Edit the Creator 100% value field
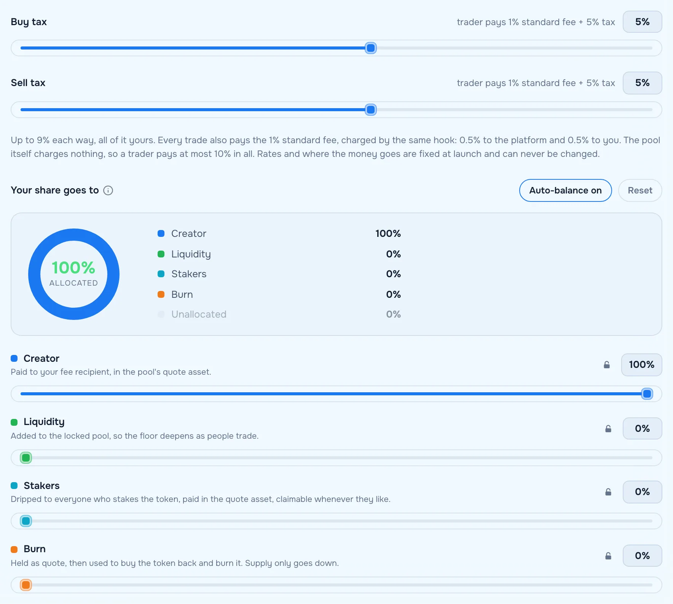The image size is (673, 604). coord(641,365)
